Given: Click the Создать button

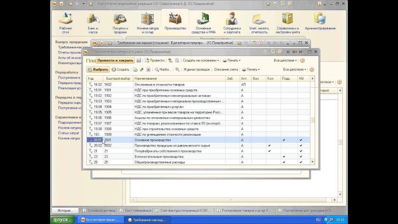Looking at the screenshot, I should click(121, 69).
